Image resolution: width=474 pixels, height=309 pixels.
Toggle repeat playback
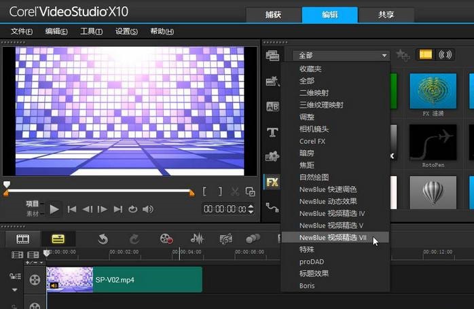tap(133, 209)
